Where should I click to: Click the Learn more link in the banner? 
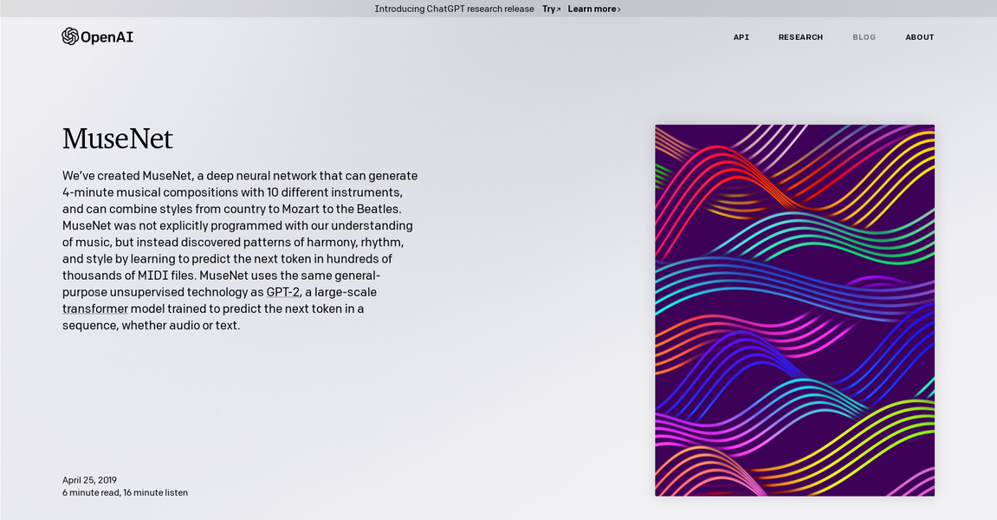coord(592,9)
